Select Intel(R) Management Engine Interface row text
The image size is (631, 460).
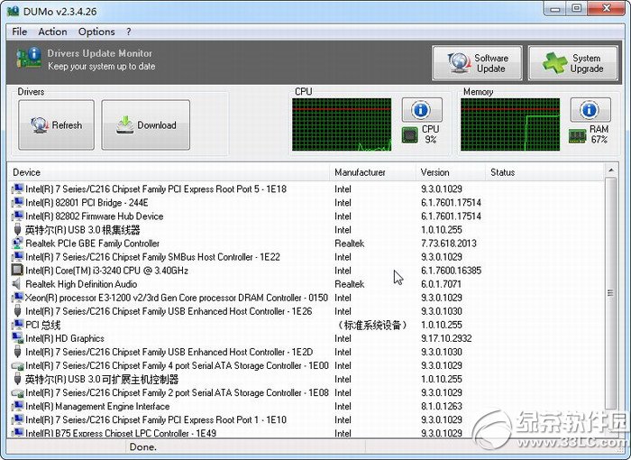click(97, 406)
